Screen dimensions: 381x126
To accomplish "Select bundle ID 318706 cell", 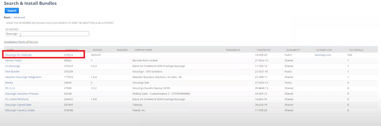I will pyautogui.click(x=69, y=110).
